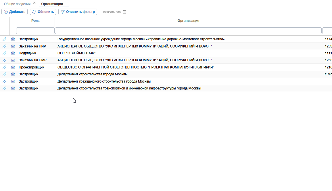Click bank icon for ООО СТРОЙМОНТАЖ row

point(13,53)
